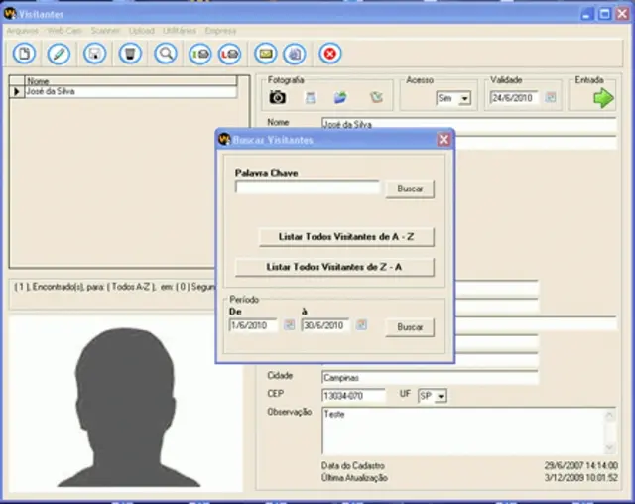Image resolution: width=635 pixels, height=504 pixels.
Task: Maximize the Visitantes window
Action: 604,14
